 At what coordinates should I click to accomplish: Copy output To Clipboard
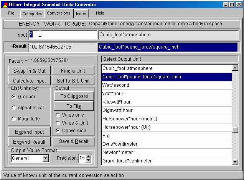coord(74,96)
